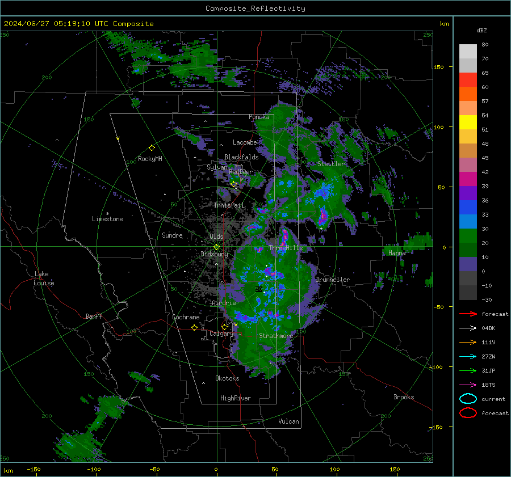The image size is (511, 477).
Task: Click the magenta 18TS arrow in legend
Action: (468, 385)
